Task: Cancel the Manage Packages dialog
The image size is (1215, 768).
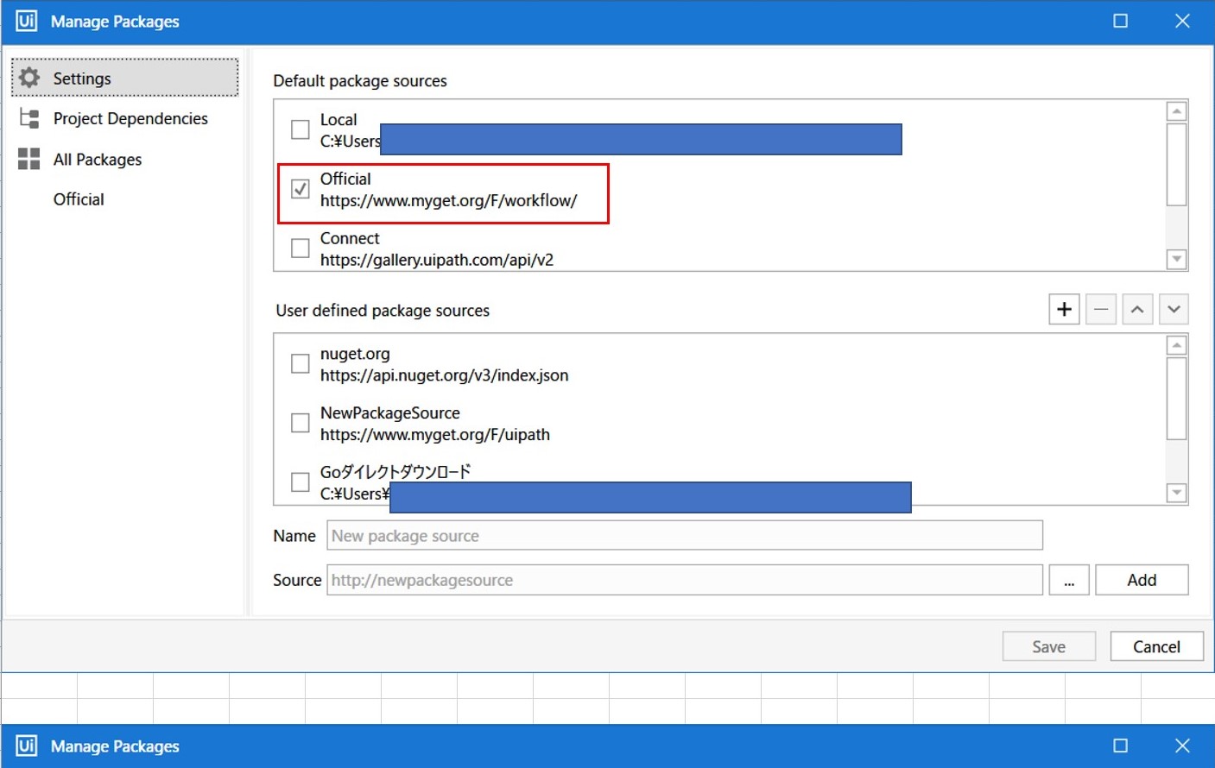Action: [x=1156, y=645]
